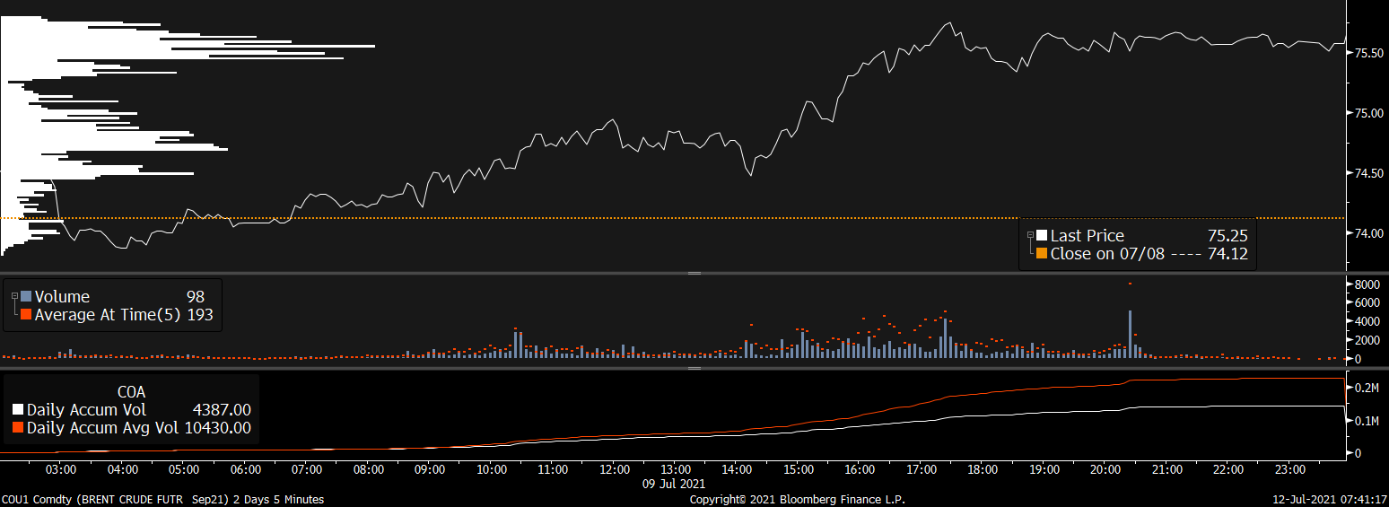Click the red Daily Accum Avg Vol swatch
The image size is (1389, 507).
click(18, 428)
